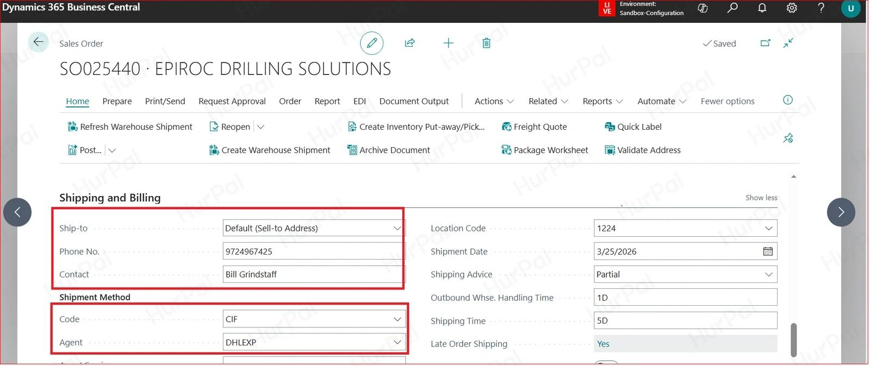The image size is (870, 366).
Task: Click the Shipping Time field
Action: pos(686,320)
